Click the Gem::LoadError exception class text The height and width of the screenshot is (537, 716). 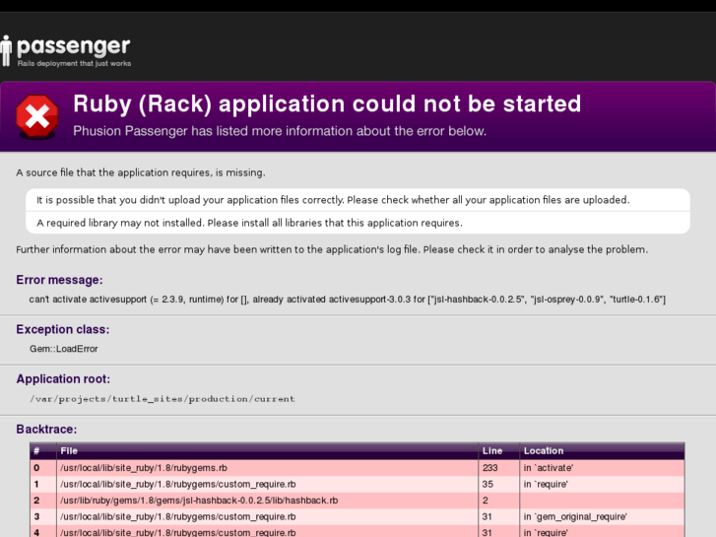pyautogui.click(x=64, y=349)
